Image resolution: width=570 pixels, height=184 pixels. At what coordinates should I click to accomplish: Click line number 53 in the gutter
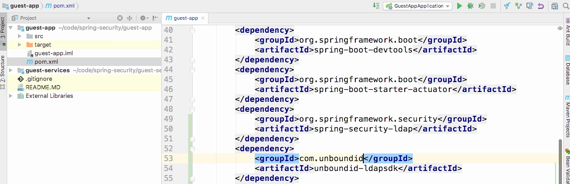point(168,158)
